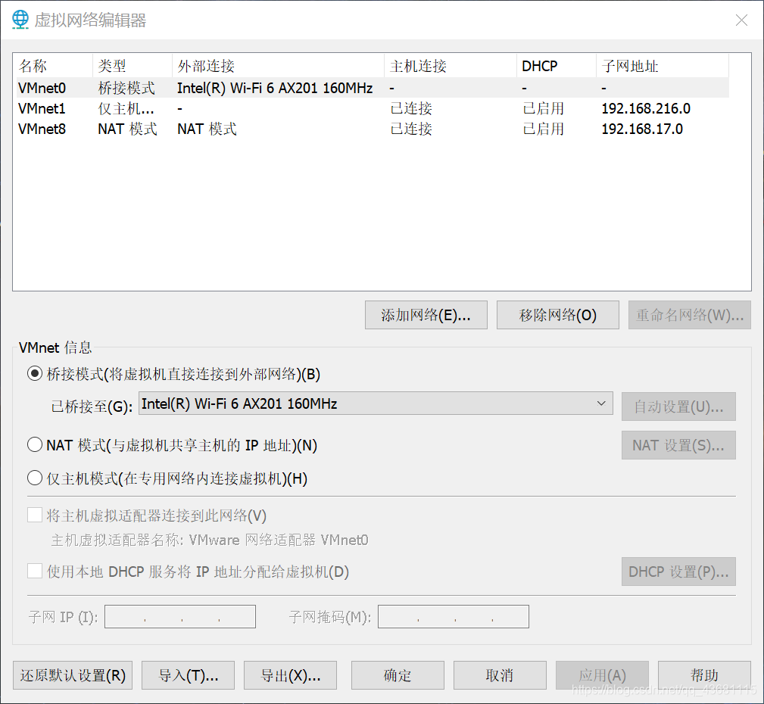Close the 虚拟网络编辑器 dialog
Viewport: 764px width, 704px height.
(x=741, y=20)
